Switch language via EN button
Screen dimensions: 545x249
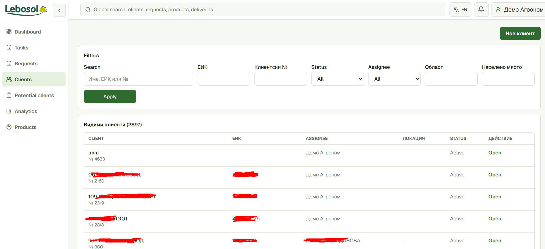click(460, 10)
